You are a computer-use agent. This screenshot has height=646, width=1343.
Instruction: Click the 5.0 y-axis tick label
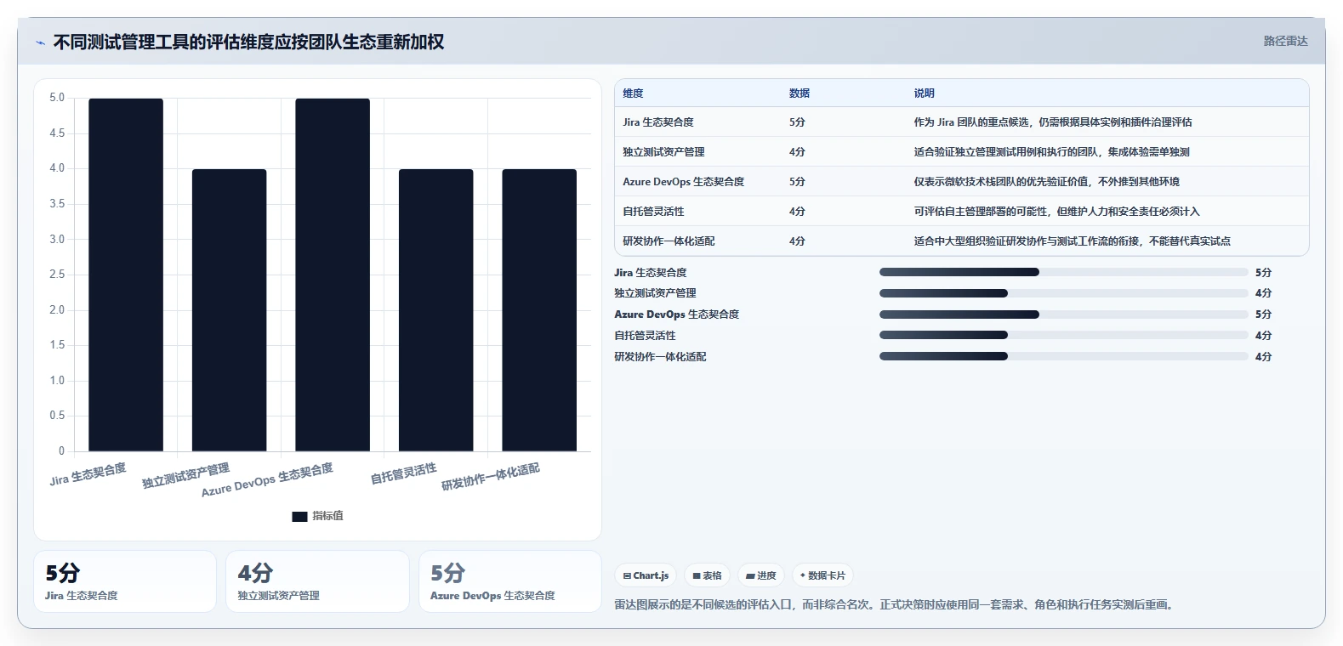point(57,98)
